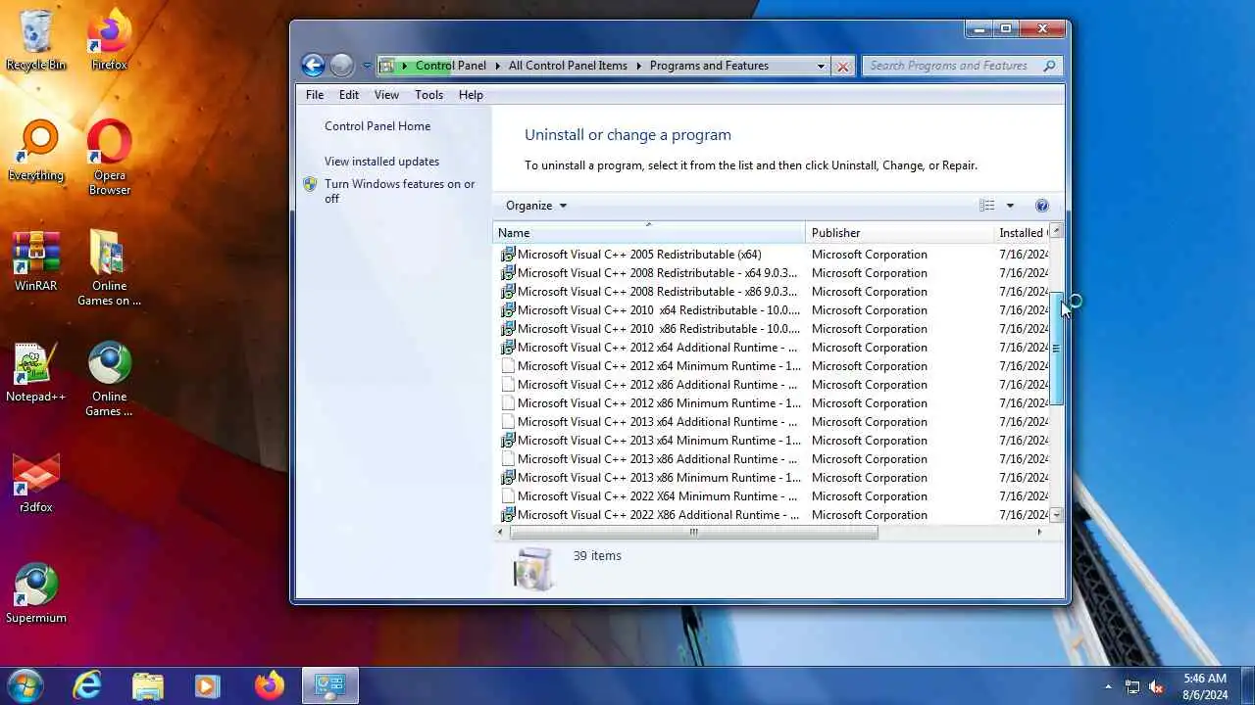Open the Tools menu
The height and width of the screenshot is (705, 1255).
tap(428, 95)
